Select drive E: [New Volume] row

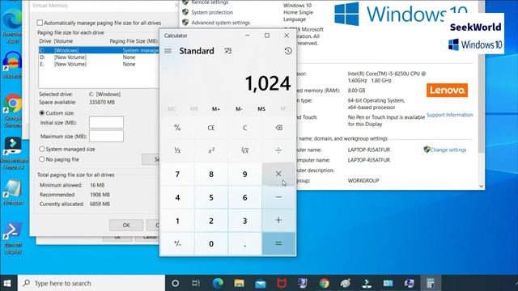click(x=99, y=64)
